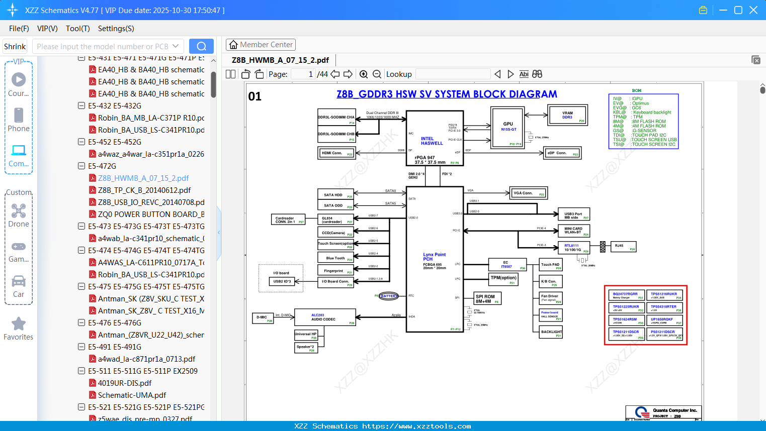Open Z8B_TP_CK_B_20140612.pdf file

point(144,190)
